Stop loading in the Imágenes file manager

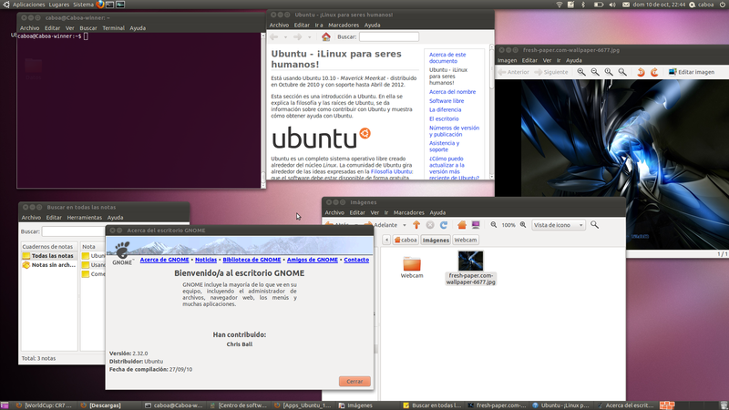pyautogui.click(x=430, y=225)
